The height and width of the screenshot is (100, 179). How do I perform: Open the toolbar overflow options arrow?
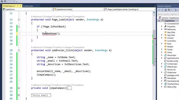pyautogui.click(x=17, y=1)
